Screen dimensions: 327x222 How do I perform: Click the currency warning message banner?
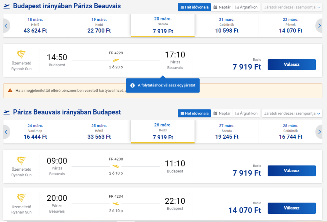(163, 91)
